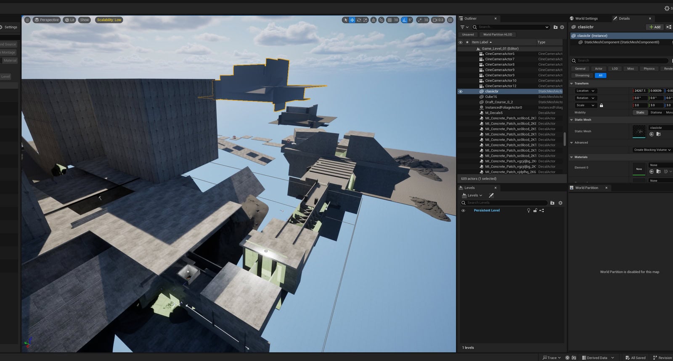Click the scale lock icon
Image resolution: width=673 pixels, height=361 pixels.
(601, 105)
